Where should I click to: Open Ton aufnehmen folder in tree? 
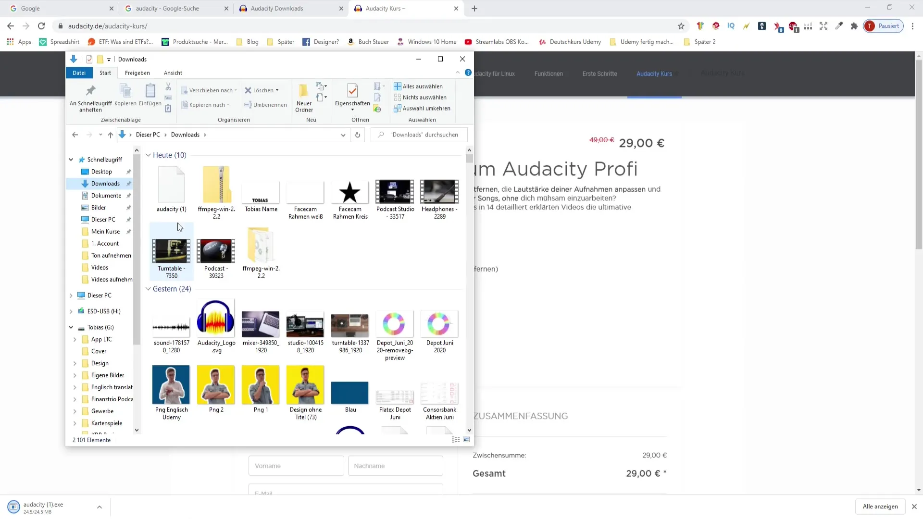pyautogui.click(x=111, y=256)
